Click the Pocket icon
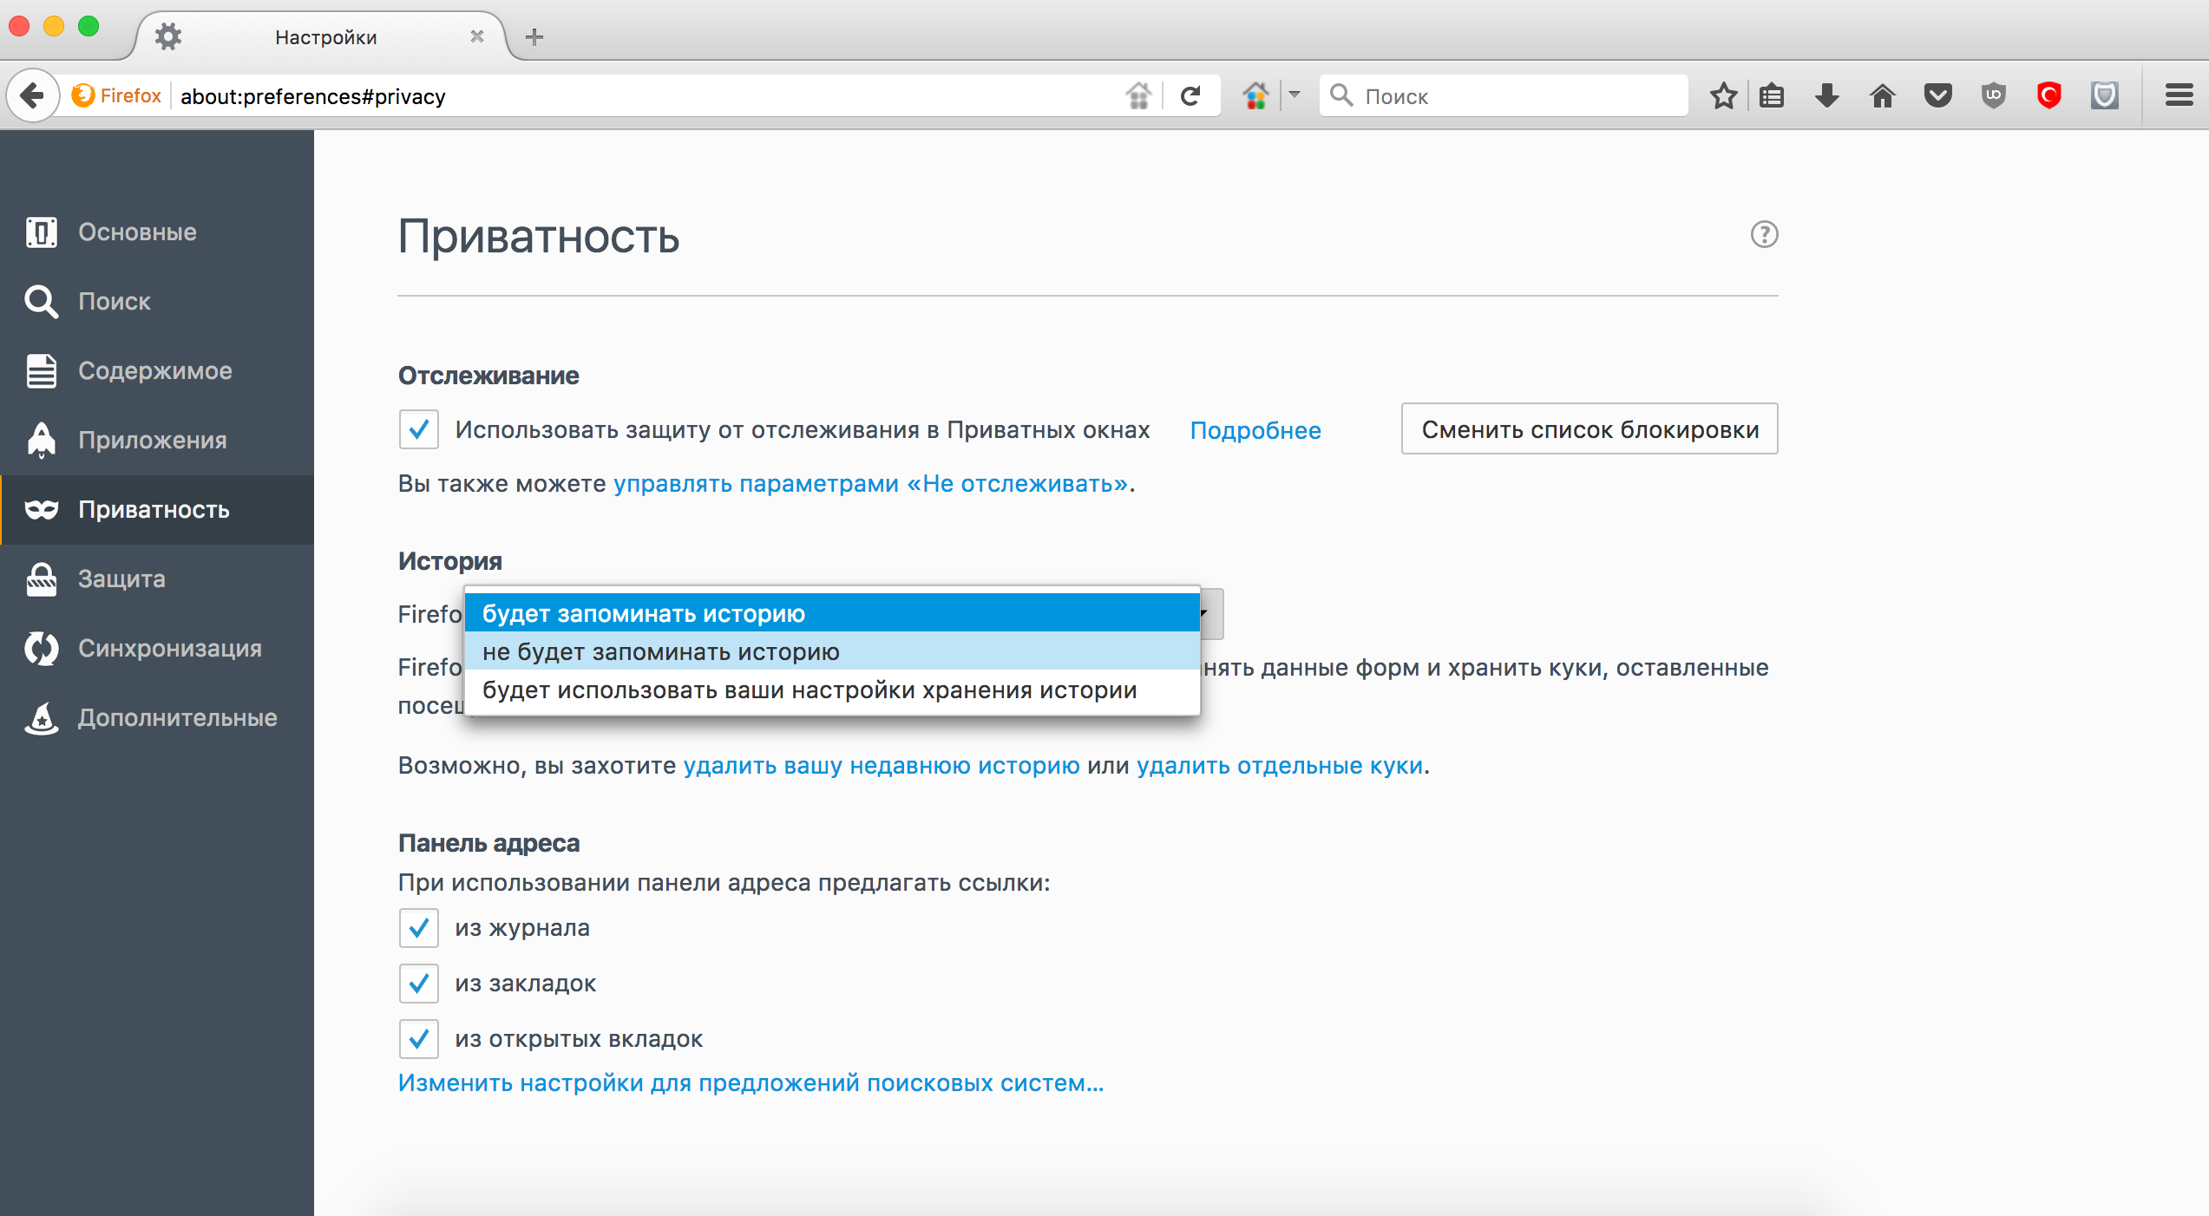The image size is (2209, 1216). [1938, 95]
